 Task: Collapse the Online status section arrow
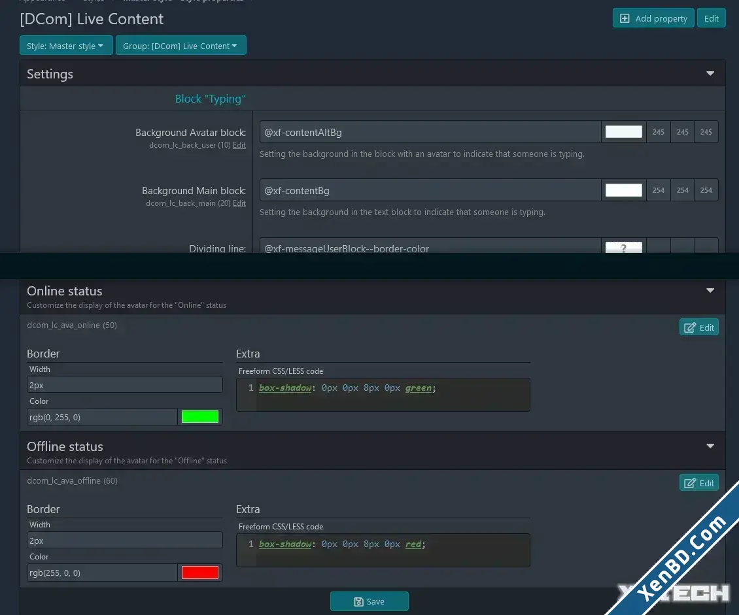[x=710, y=291]
